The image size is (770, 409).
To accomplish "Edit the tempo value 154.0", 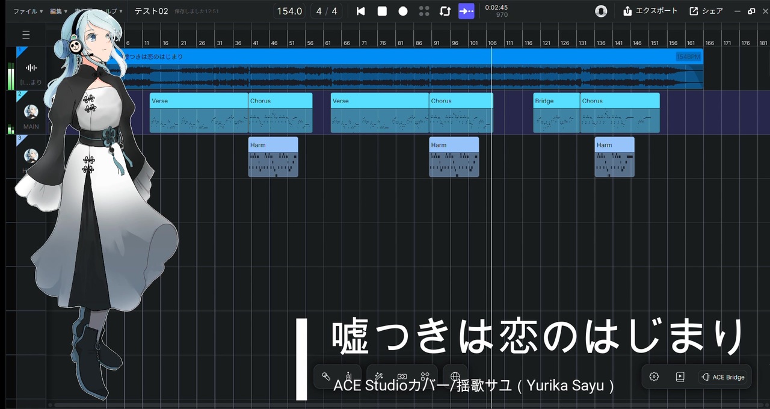I will (x=289, y=11).
